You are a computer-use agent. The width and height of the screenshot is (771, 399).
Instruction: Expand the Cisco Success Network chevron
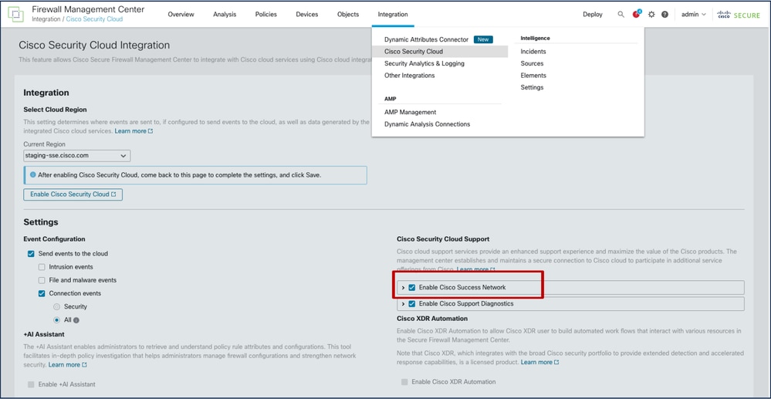coord(403,287)
